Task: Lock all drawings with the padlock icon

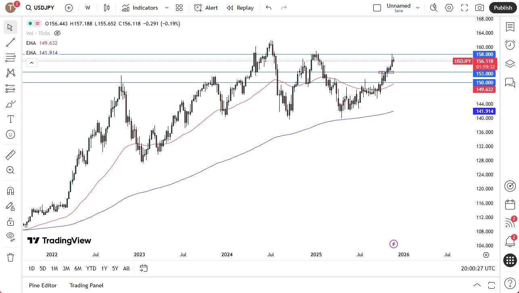Action: coord(10,221)
